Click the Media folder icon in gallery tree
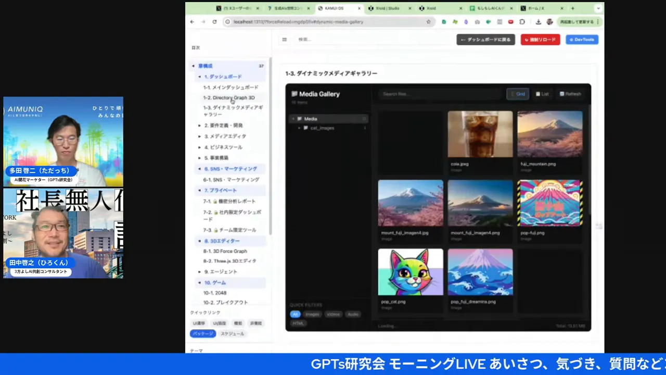The image size is (666, 375). click(x=300, y=119)
